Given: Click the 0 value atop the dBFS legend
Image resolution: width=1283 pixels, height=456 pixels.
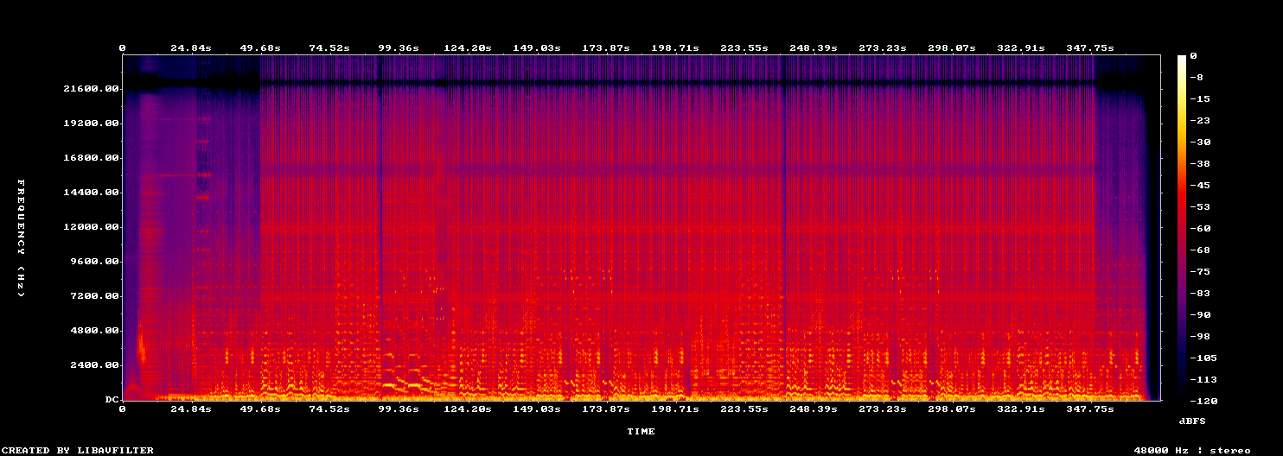Looking at the screenshot, I should coord(1193,55).
